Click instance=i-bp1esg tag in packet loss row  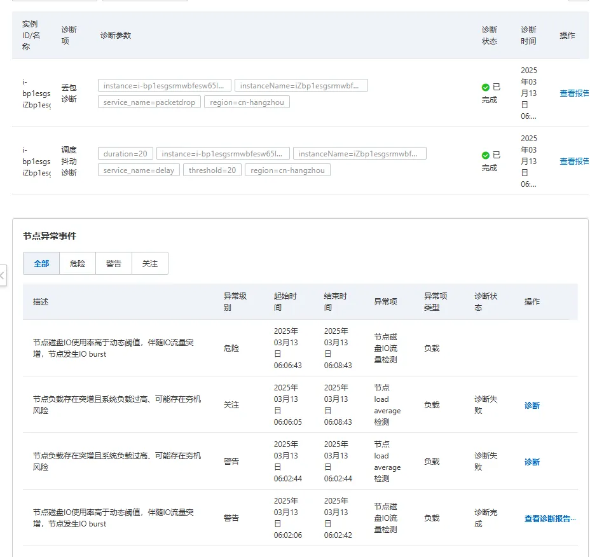click(x=165, y=85)
